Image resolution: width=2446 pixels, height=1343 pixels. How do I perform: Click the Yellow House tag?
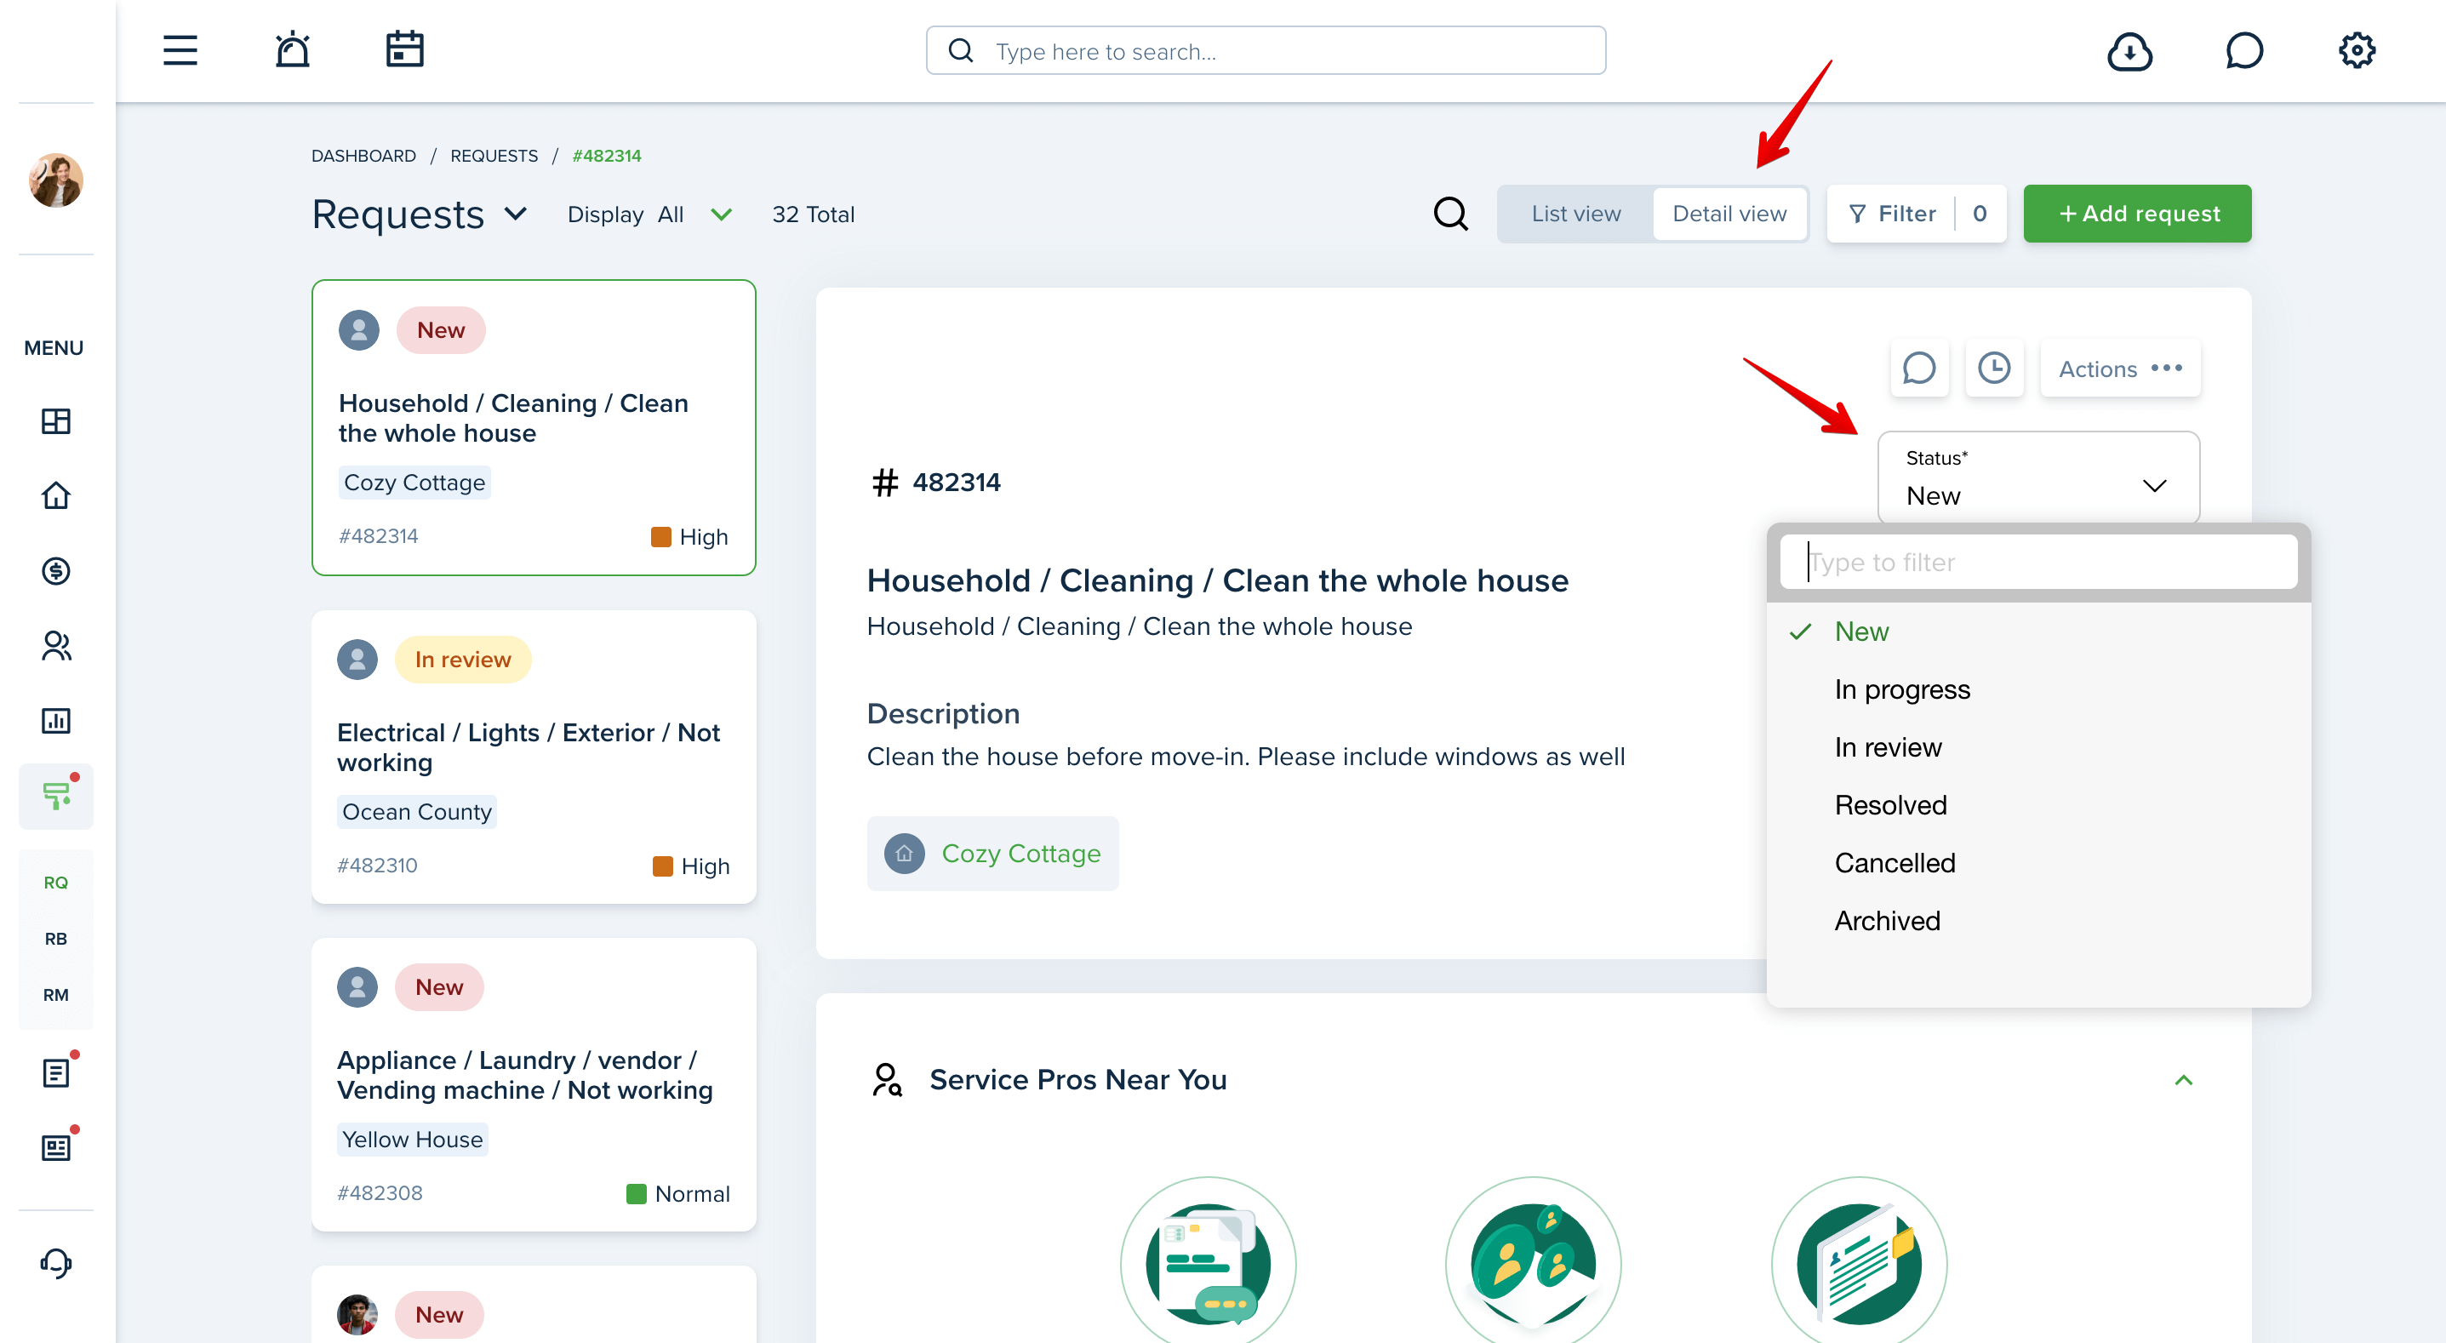tap(412, 1140)
